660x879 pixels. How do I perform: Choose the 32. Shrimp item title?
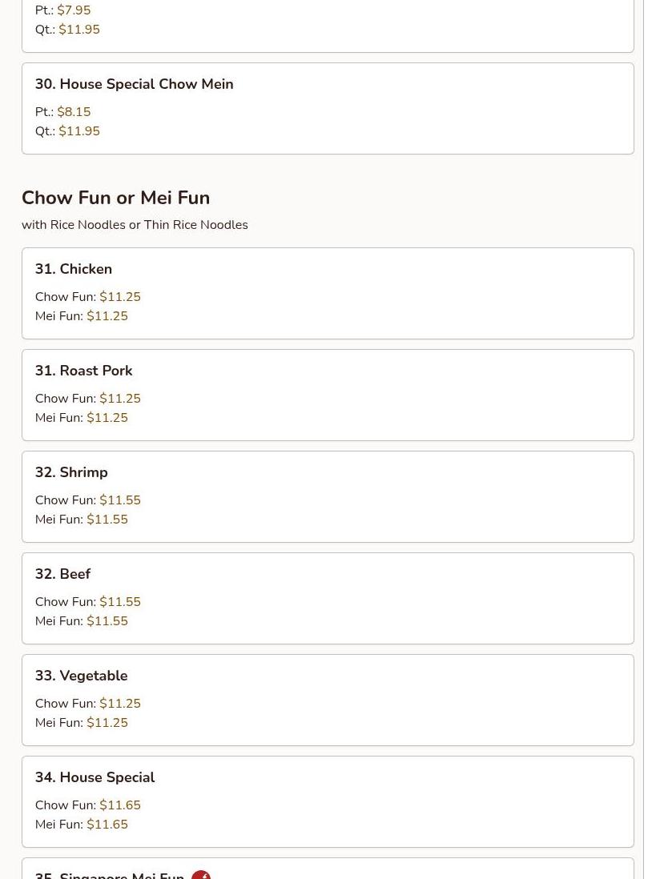pyautogui.click(x=70, y=472)
